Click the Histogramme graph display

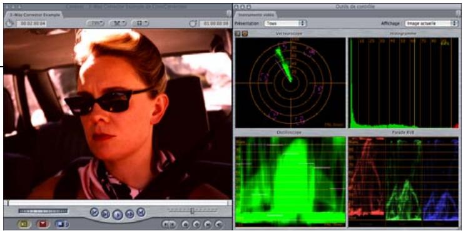click(x=404, y=82)
